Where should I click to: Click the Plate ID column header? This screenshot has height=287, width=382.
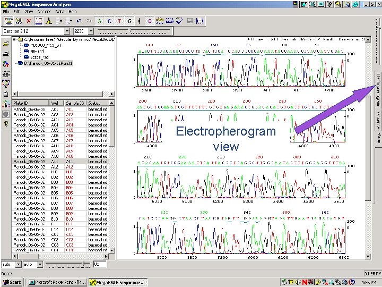[30, 103]
